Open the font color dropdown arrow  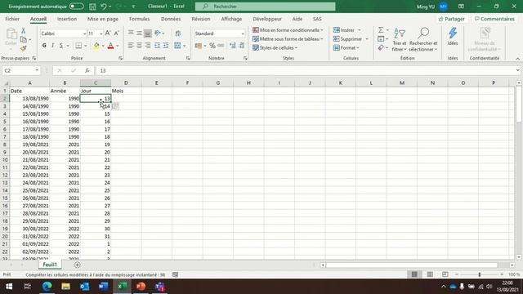pyautogui.click(x=118, y=46)
